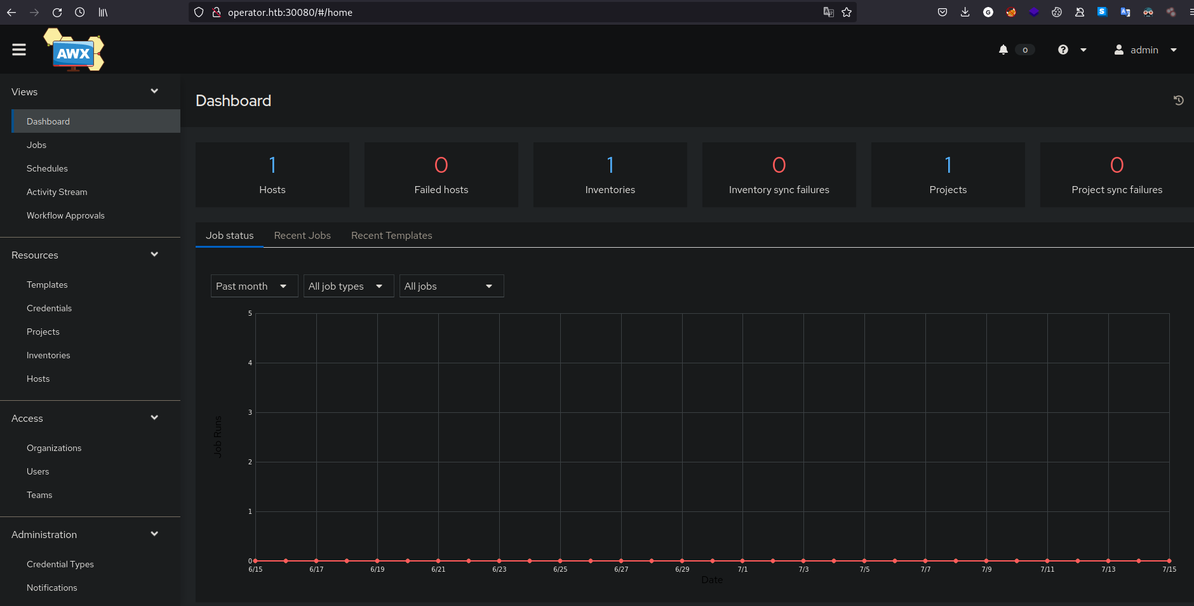Image resolution: width=1194 pixels, height=606 pixels.
Task: Click the browser forward arrow
Action: pyautogui.click(x=34, y=12)
